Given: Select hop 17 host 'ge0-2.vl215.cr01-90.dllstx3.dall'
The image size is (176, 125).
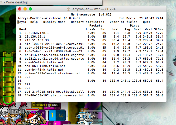Looking at the screenshot, I should 54,92.
